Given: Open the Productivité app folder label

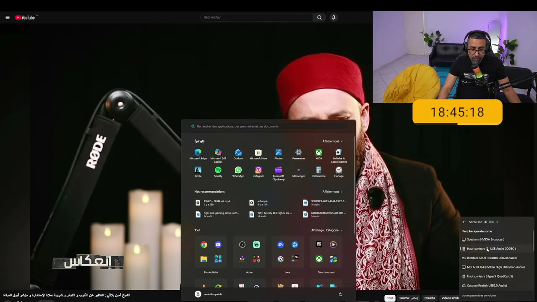Looking at the screenshot, I should 211,272.
